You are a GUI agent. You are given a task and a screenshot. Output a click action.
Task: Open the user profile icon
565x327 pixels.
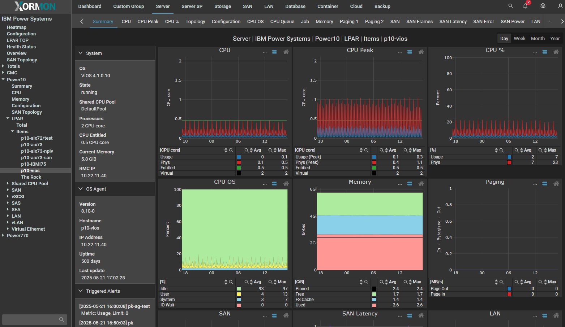(560, 6)
